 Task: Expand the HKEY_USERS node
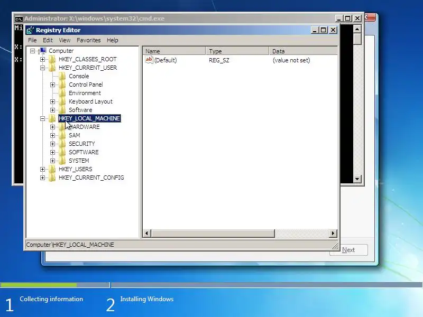(x=42, y=169)
